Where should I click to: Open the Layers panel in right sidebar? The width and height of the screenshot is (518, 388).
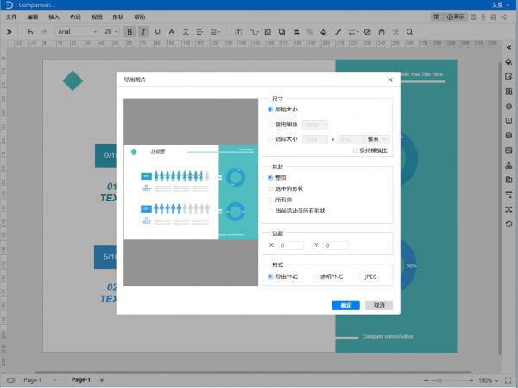coord(509,105)
